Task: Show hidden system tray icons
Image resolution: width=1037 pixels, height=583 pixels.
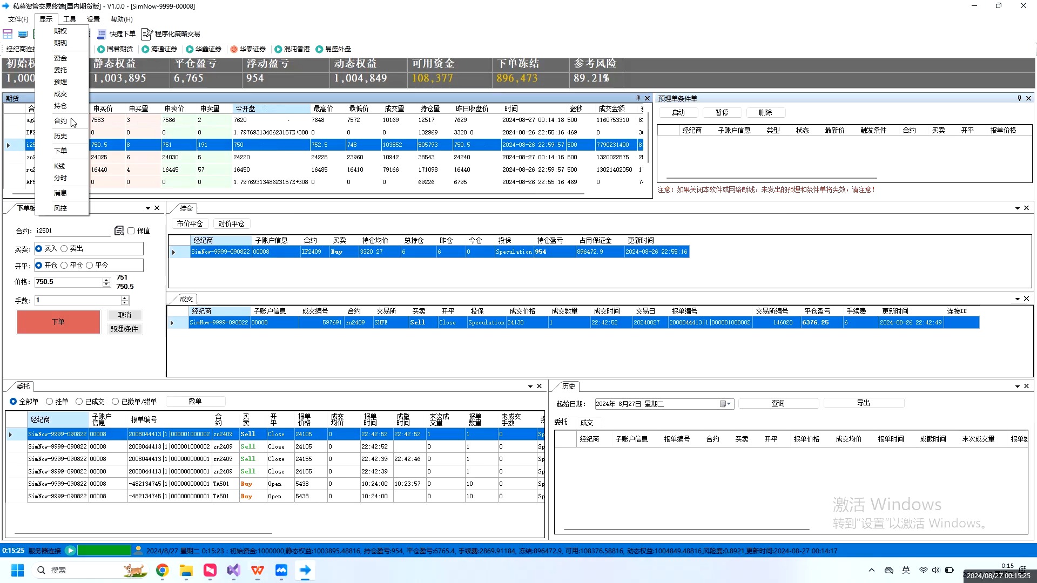Action: pyautogui.click(x=871, y=570)
